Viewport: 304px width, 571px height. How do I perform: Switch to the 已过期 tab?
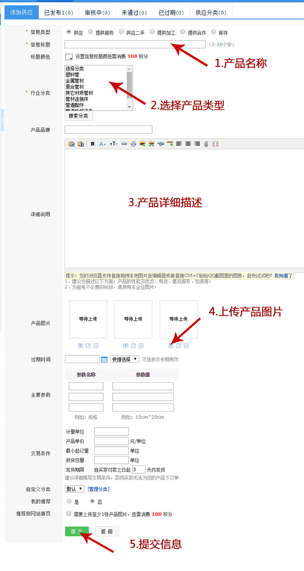pos(171,13)
